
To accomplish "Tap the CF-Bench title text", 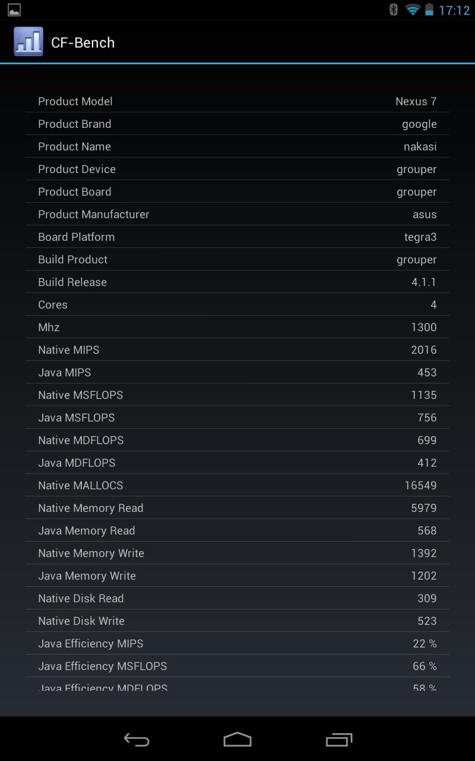I will [83, 42].
